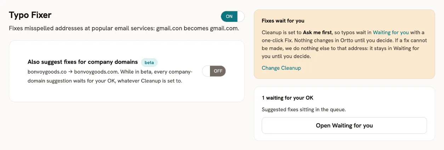444x150 pixels.
Task: Click 'Suggested fixes sitting in the queue' text
Action: point(303,110)
